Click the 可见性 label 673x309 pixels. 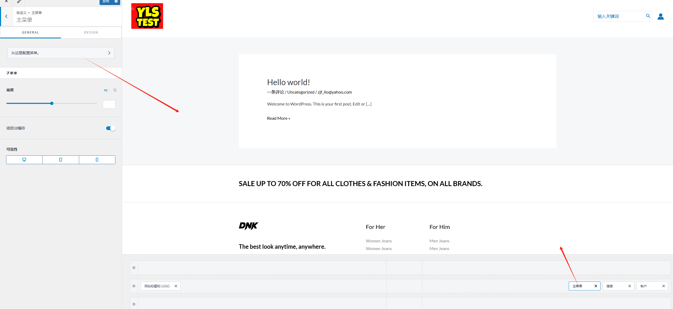(x=12, y=149)
